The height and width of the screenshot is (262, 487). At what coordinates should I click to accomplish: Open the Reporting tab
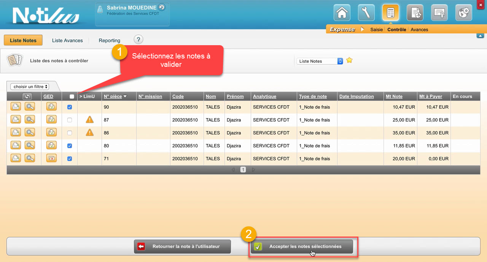click(x=109, y=41)
